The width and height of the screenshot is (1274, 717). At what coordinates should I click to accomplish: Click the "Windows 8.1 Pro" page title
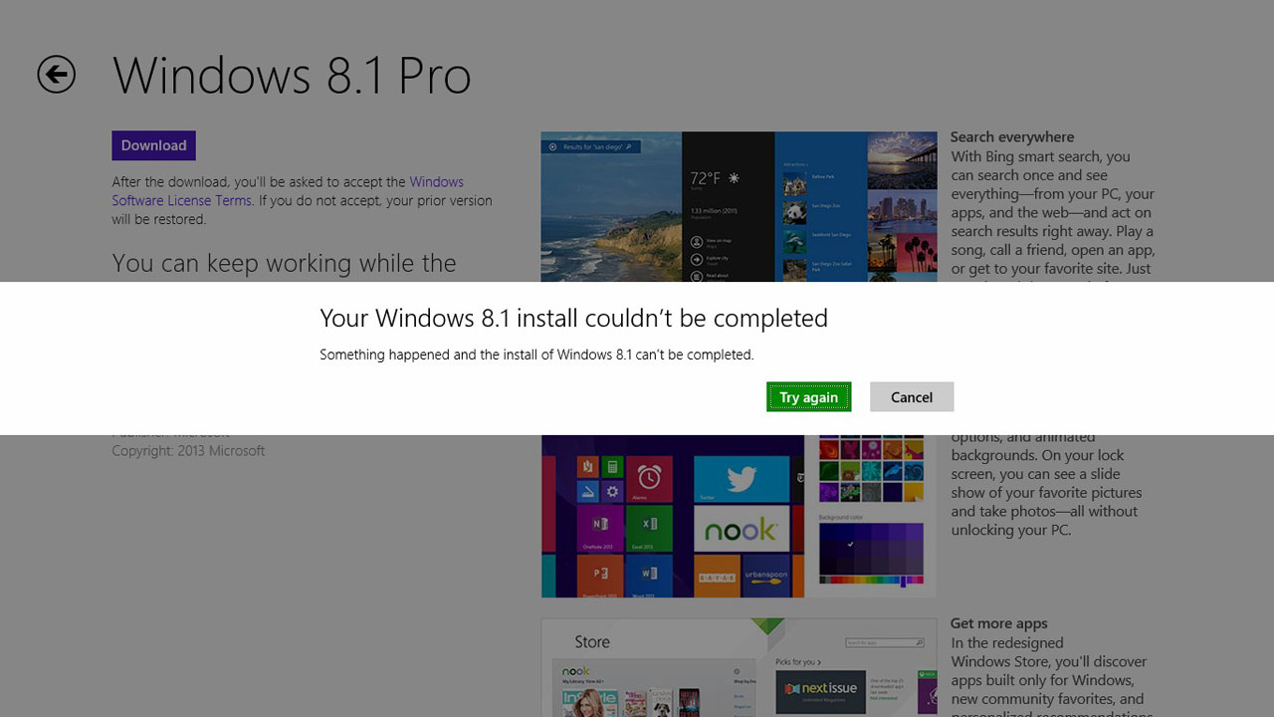click(292, 76)
